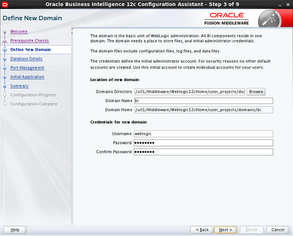Click the Configuration Complete step label

point(34,104)
